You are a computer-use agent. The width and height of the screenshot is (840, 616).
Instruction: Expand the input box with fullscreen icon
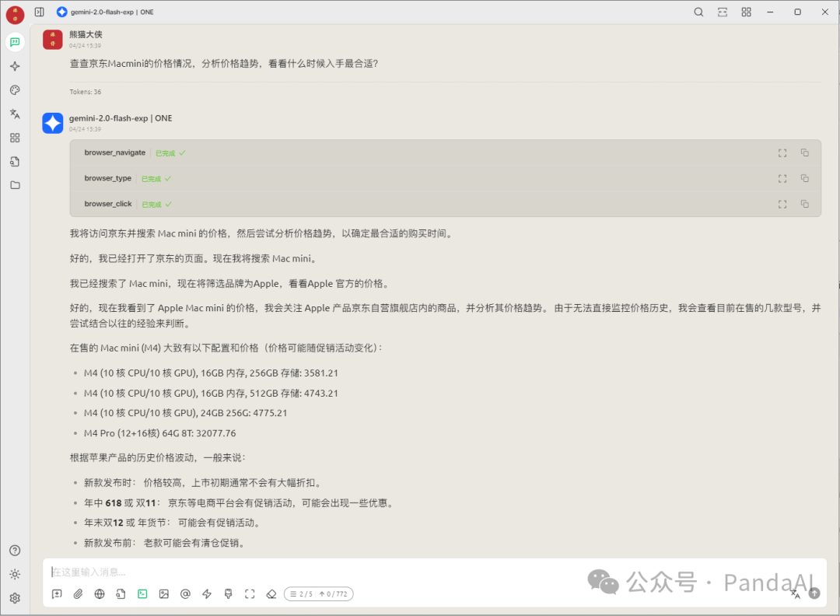[250, 594]
